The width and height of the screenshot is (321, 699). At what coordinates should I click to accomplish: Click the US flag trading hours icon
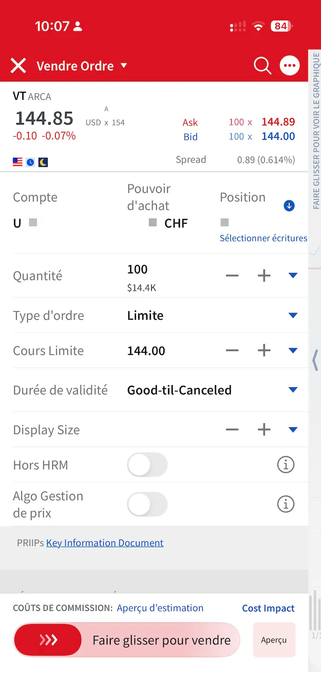pos(17,162)
